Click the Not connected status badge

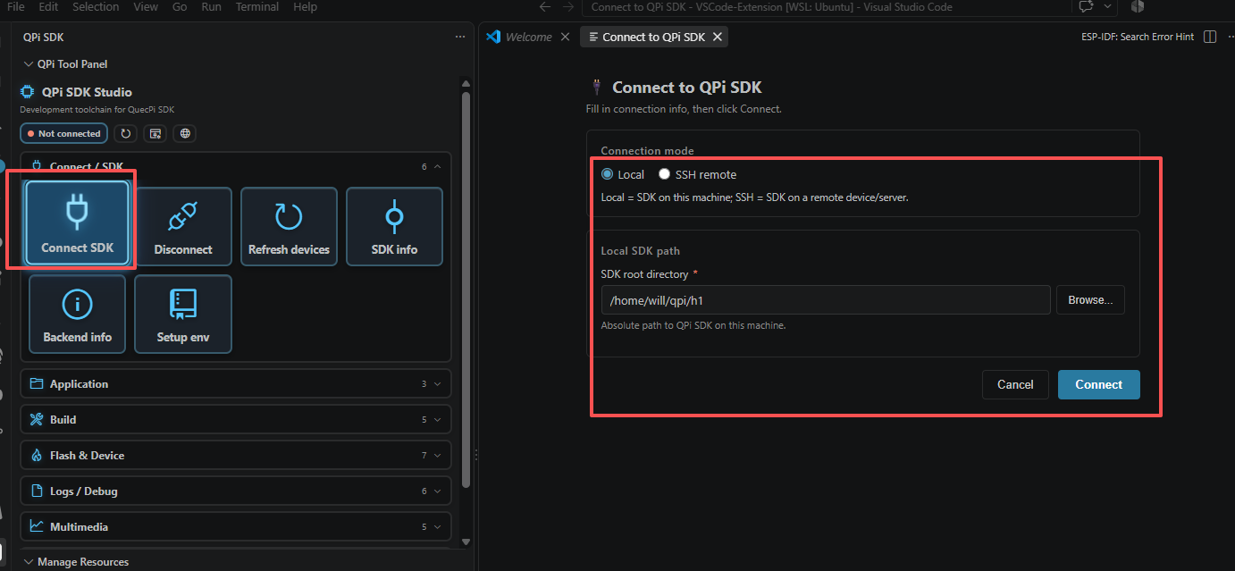(x=64, y=133)
